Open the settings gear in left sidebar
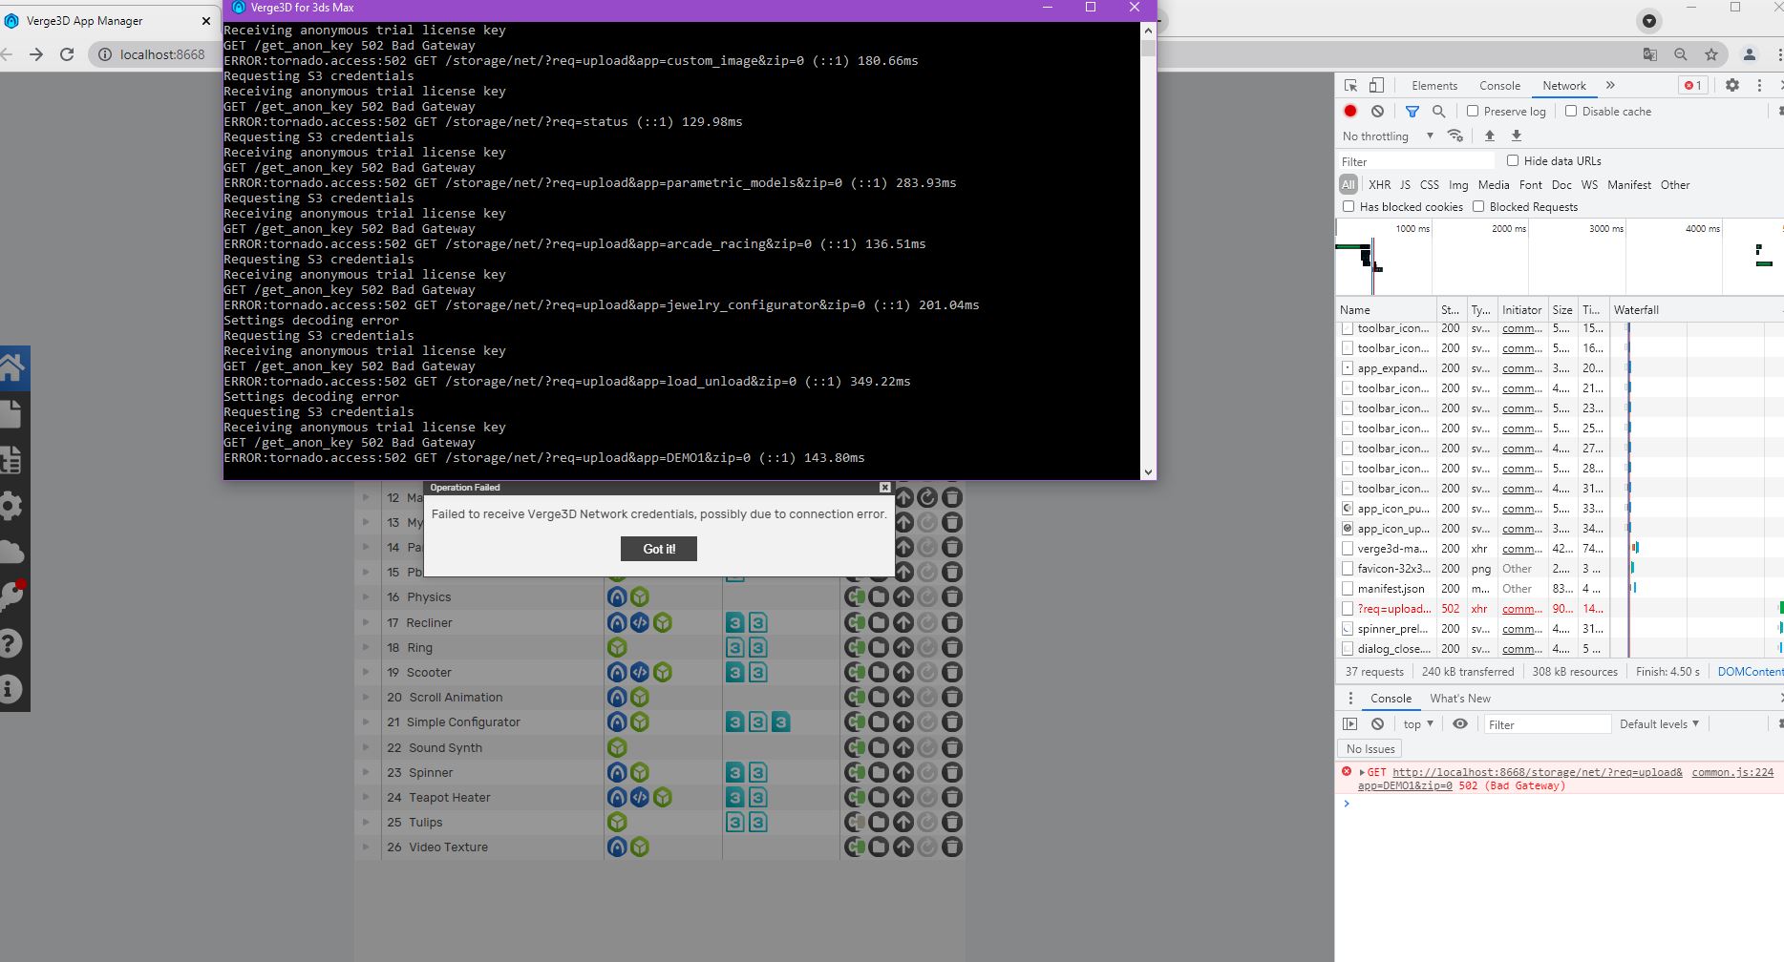 tap(11, 506)
